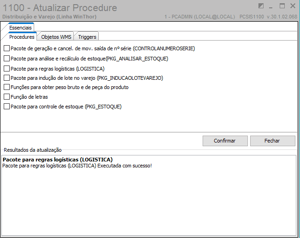The width and height of the screenshot is (300, 238).
Task: Check the Função de letras option
Action: [x=6, y=97]
